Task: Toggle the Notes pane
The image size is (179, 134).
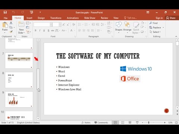Action: pyautogui.click(x=86, y=122)
